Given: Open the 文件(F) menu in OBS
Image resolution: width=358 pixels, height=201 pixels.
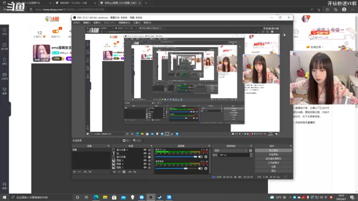Looking at the screenshot, I should (77, 23).
